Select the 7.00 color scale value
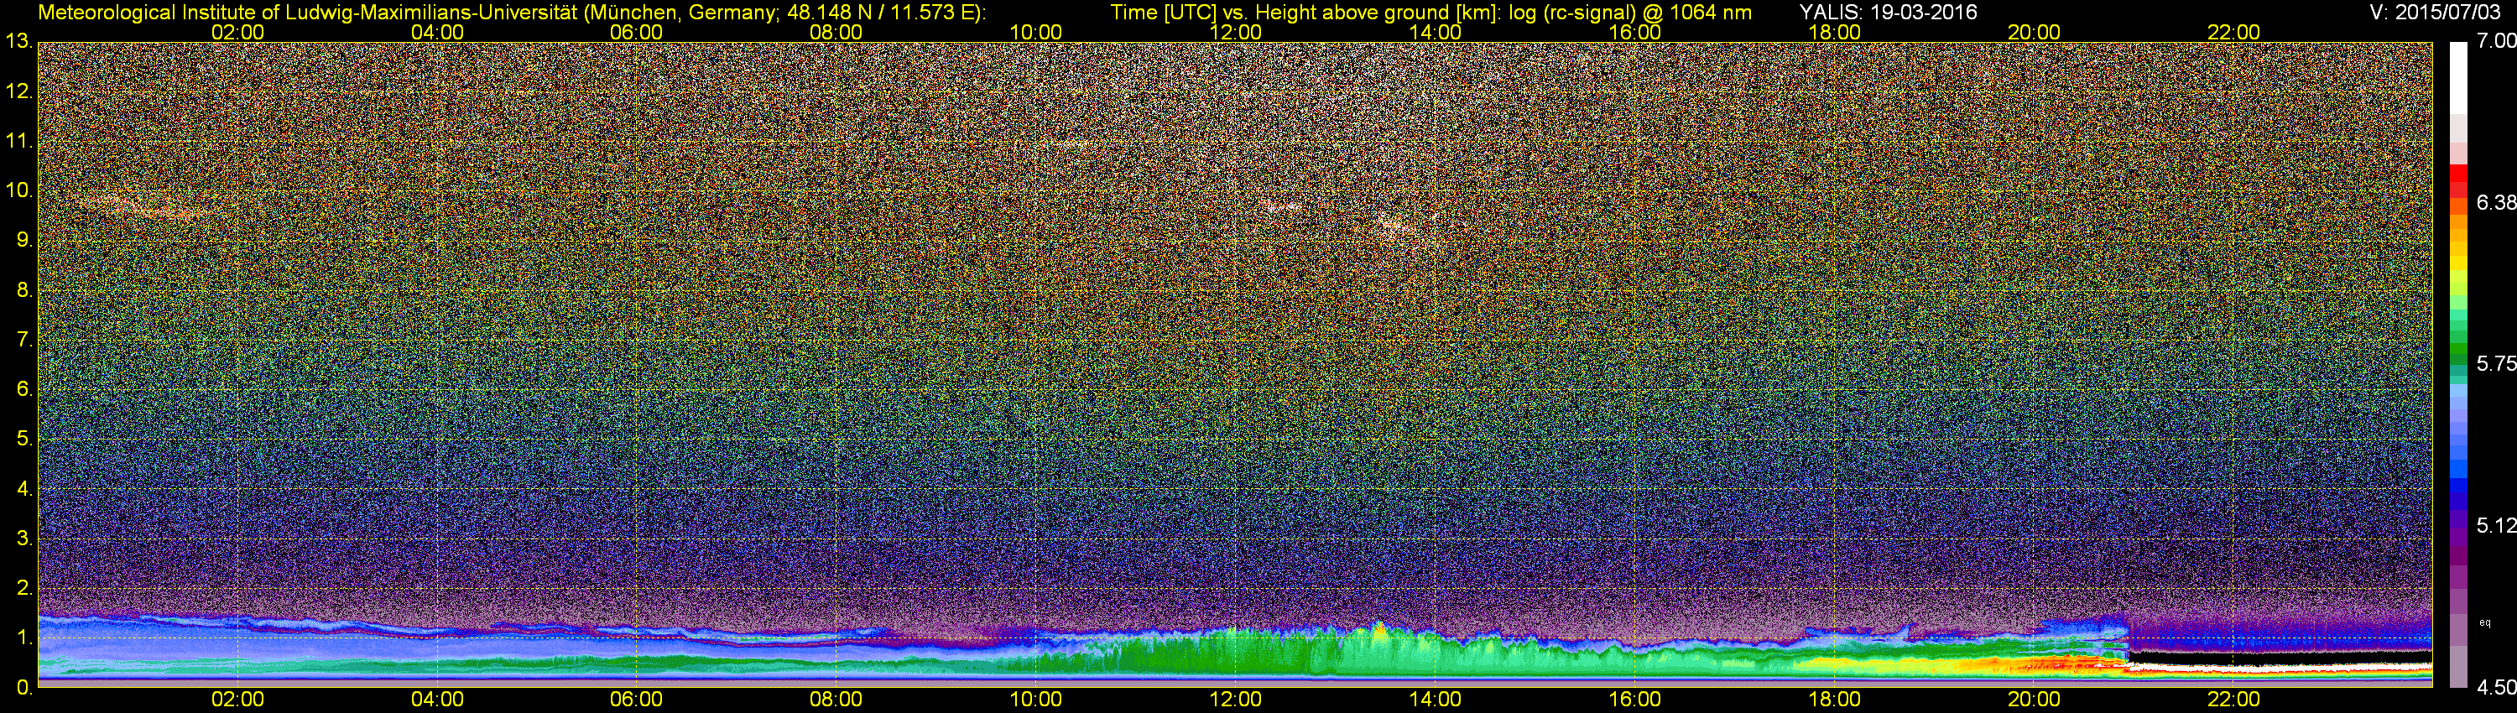Viewport: 2517px width, 713px height. 2495,41
